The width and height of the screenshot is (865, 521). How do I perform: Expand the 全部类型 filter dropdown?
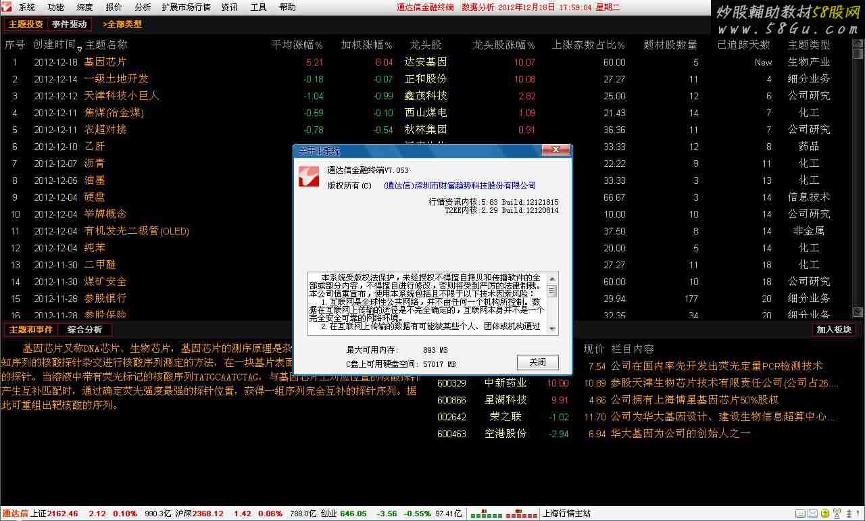(x=122, y=24)
